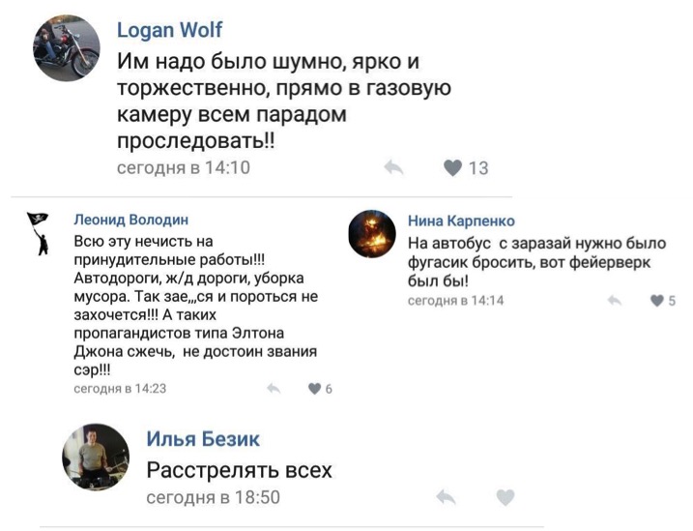Click the 18:50 timestamp under Илья Безик's comment

[213, 497]
